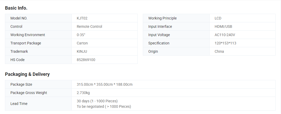Viewport: 281px width, 114px height.
Task: Select the HDMI/USB input interface value
Action: tap(223, 26)
